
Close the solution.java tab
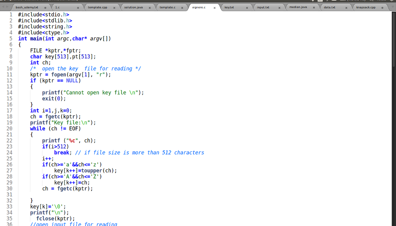pos(150,8)
